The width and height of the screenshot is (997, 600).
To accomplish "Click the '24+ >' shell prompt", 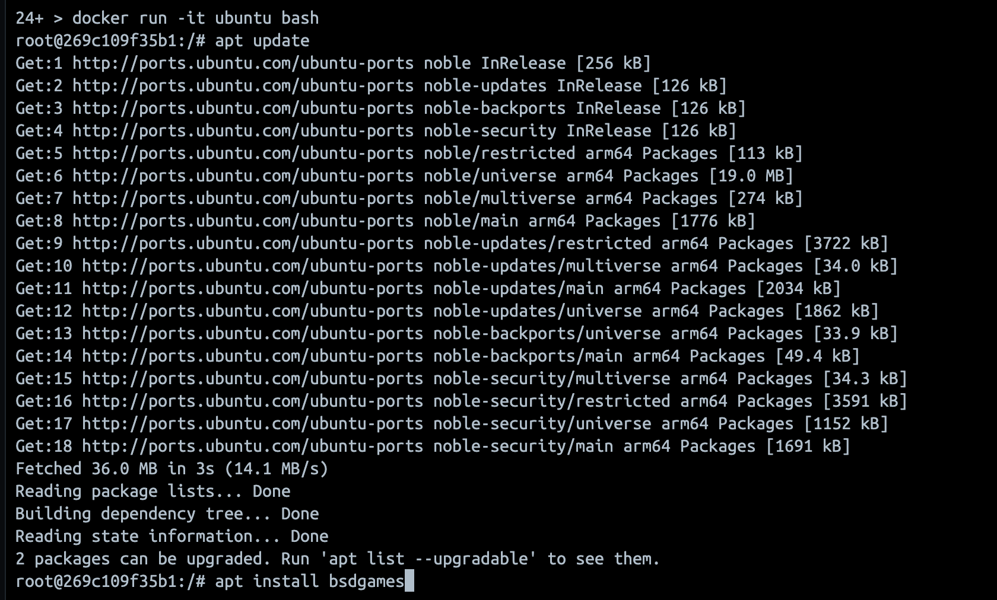I will [x=39, y=18].
